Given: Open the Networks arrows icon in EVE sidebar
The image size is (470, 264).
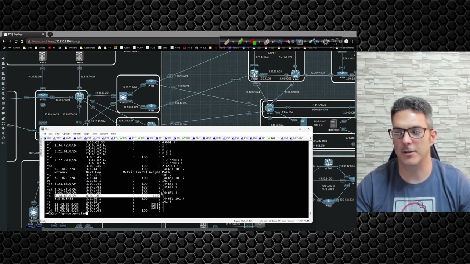Looking at the screenshot, I should (x=3, y=68).
